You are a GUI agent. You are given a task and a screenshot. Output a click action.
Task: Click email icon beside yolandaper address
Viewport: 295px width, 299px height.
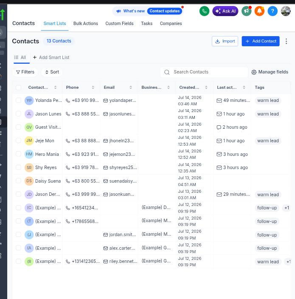tap(106, 101)
